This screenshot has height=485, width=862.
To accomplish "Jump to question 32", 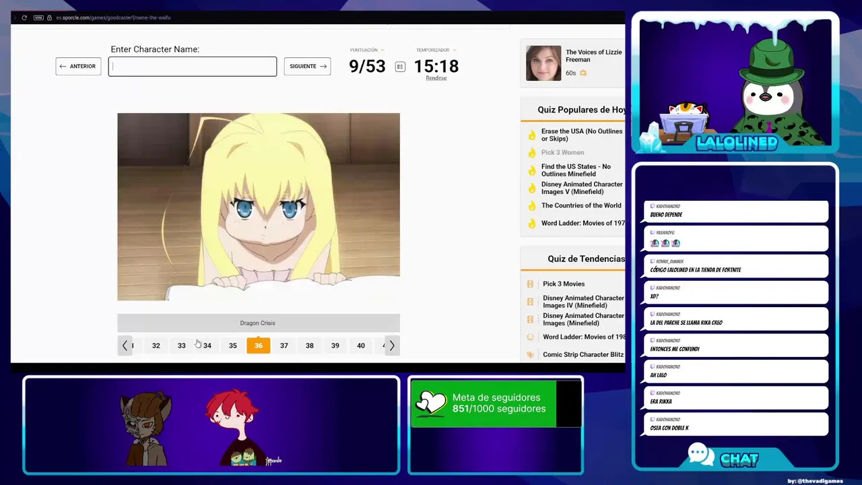I will pyautogui.click(x=156, y=346).
